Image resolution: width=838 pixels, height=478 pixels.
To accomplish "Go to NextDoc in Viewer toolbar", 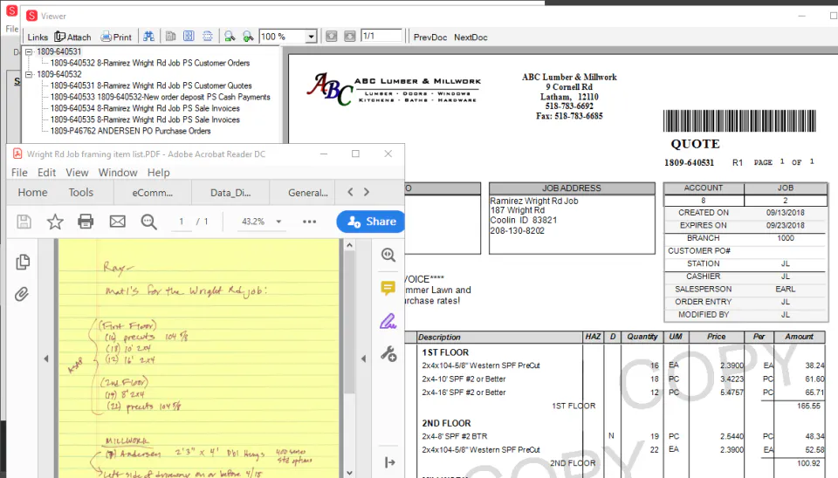I will 471,38.
